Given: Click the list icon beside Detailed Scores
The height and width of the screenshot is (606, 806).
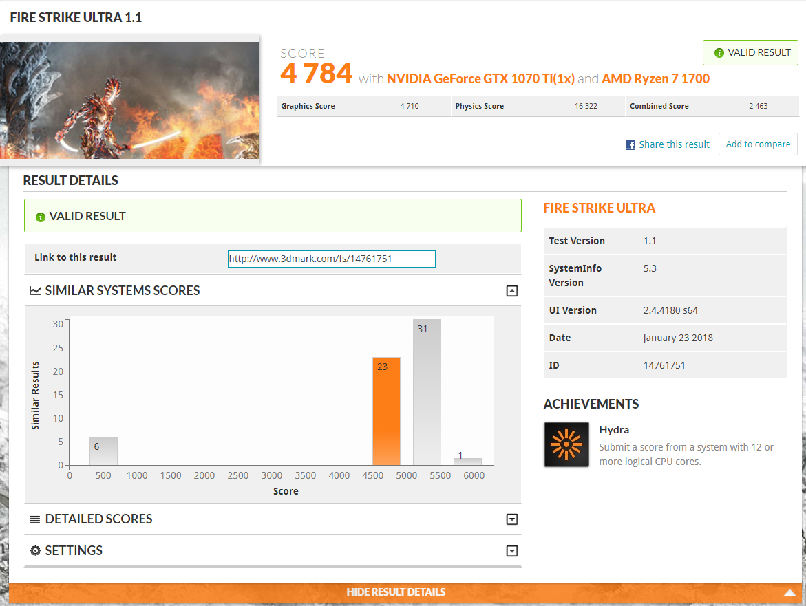Looking at the screenshot, I should coord(35,519).
